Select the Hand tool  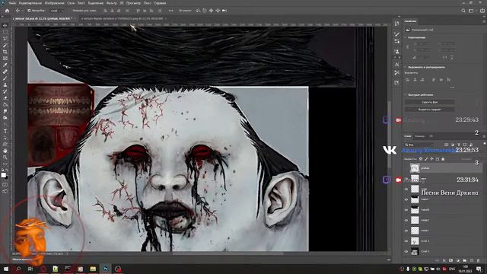(5, 151)
